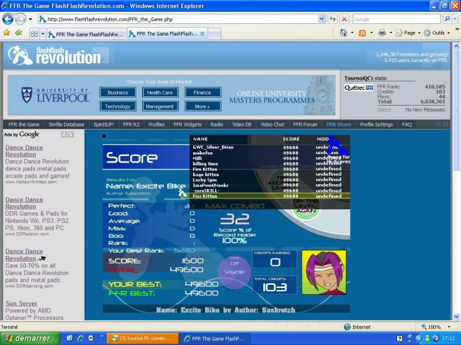The image size is (461, 345).
Task: Click the logout link
Action: (384, 109)
